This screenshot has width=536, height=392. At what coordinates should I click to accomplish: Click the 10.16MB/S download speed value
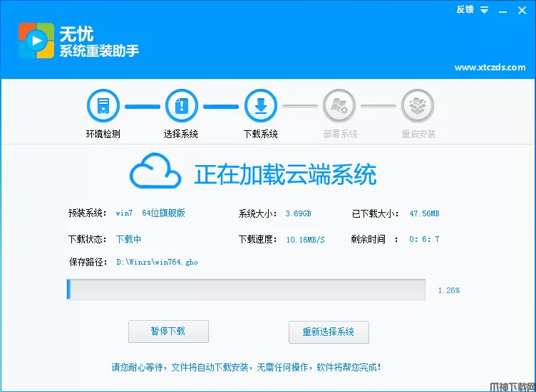[306, 240]
